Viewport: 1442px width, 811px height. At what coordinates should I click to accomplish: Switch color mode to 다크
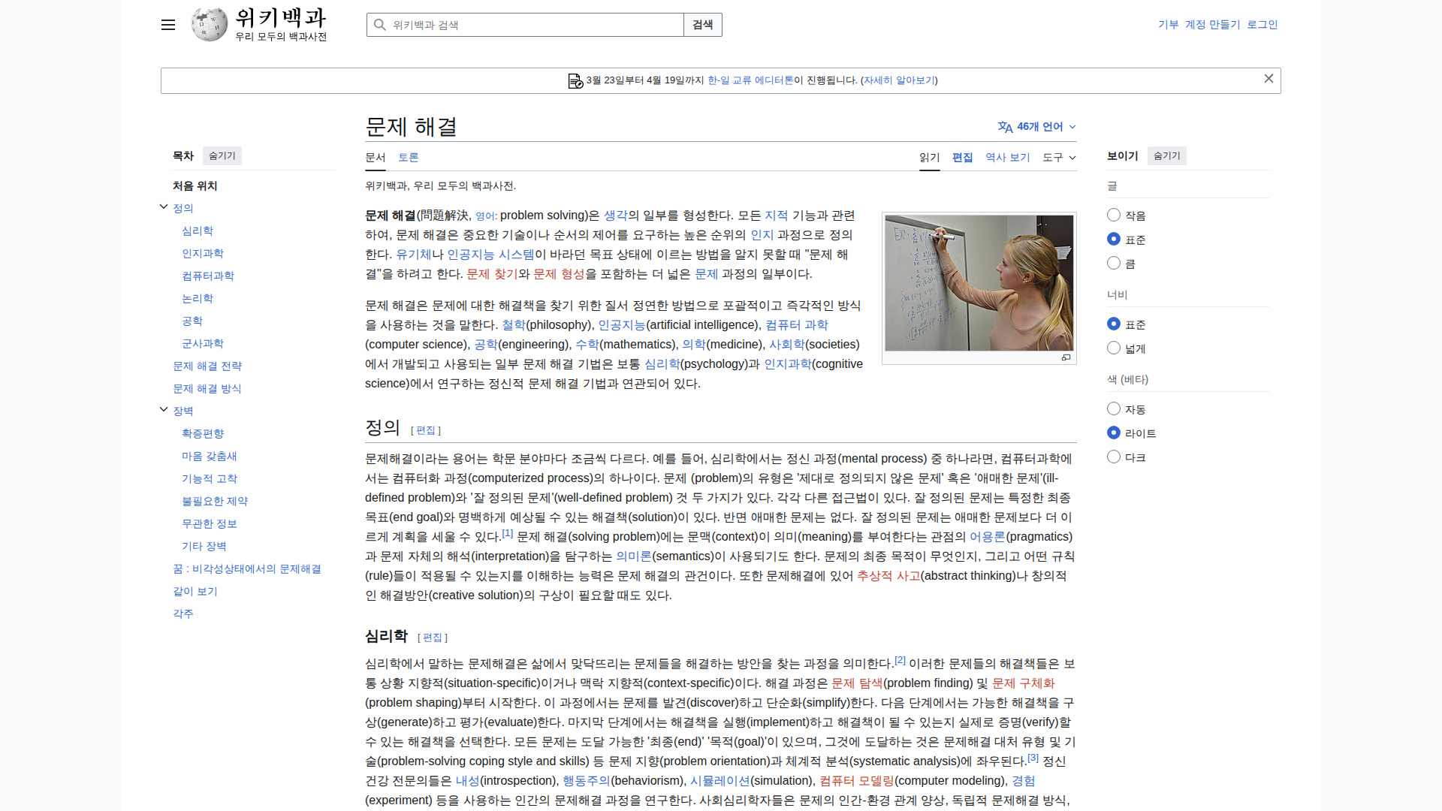click(x=1114, y=457)
